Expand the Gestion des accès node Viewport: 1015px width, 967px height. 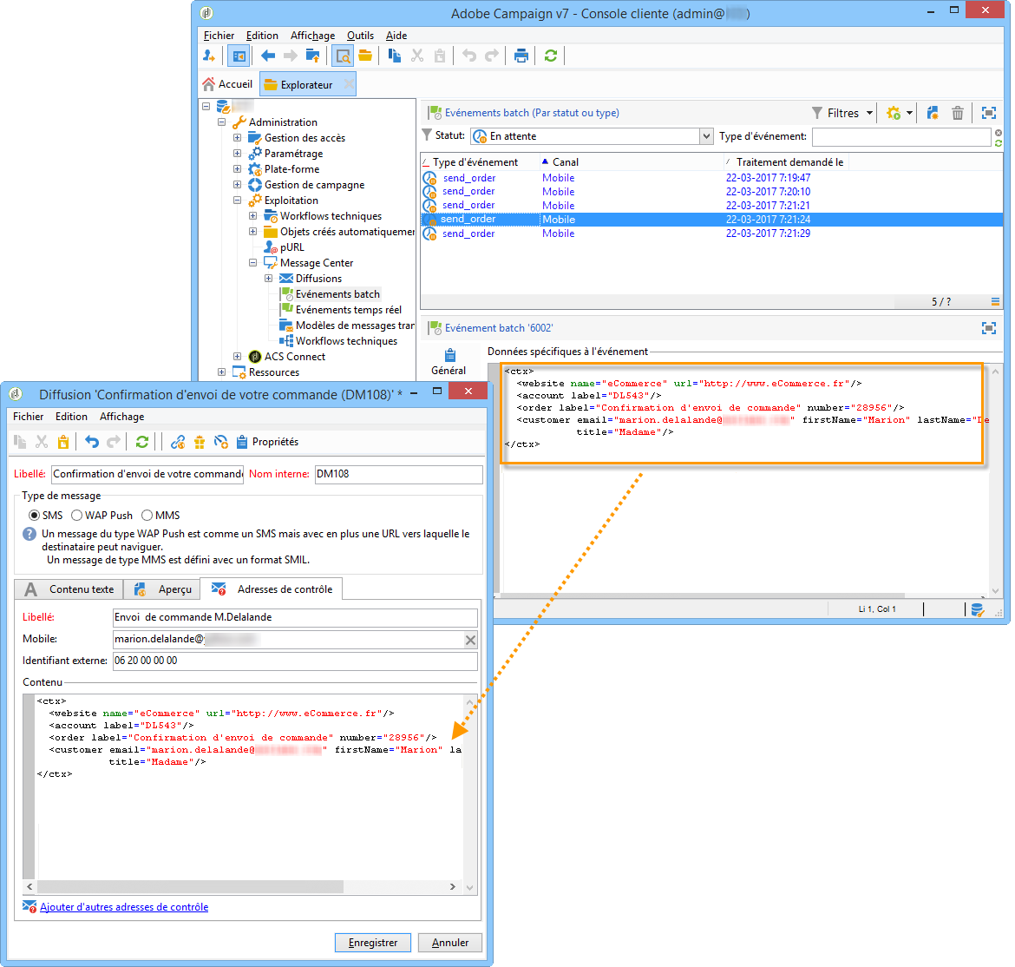pyautogui.click(x=237, y=138)
